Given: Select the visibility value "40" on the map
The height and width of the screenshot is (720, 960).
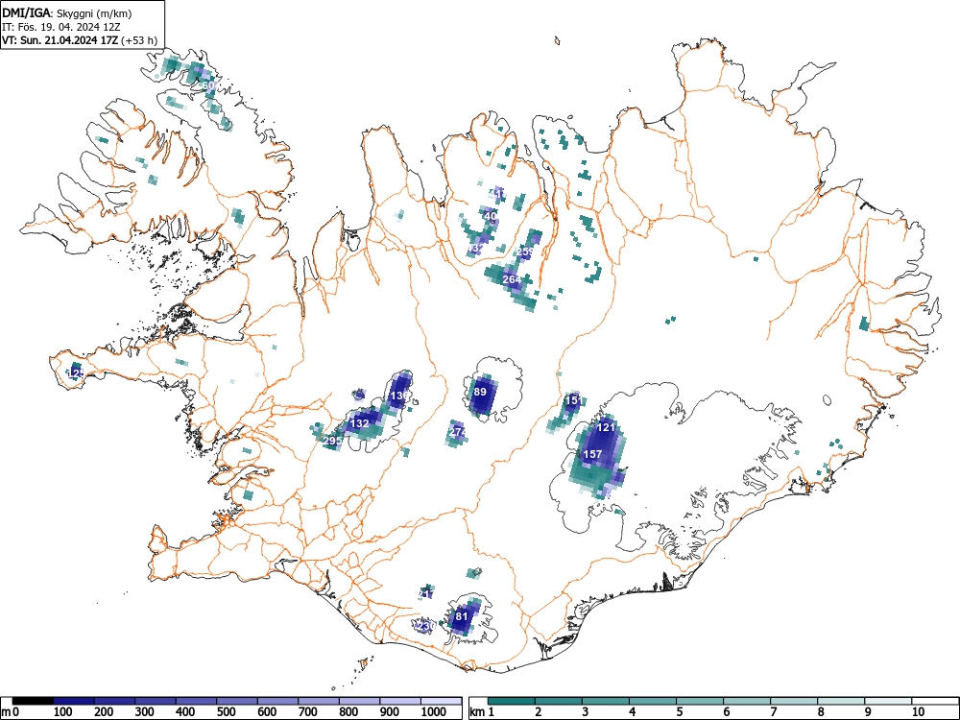Looking at the screenshot, I should click(491, 216).
